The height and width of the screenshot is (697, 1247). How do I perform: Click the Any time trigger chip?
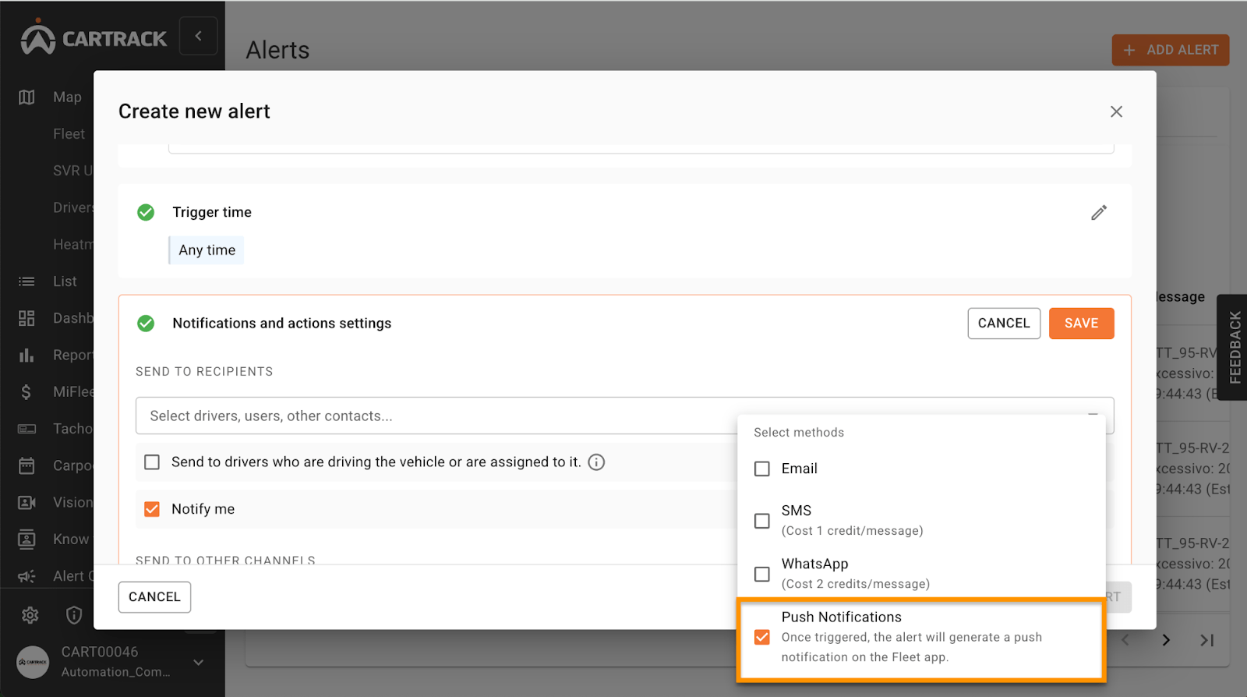(x=207, y=250)
